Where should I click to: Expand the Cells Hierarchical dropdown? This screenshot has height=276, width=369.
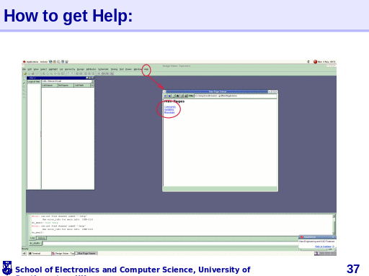92,81
